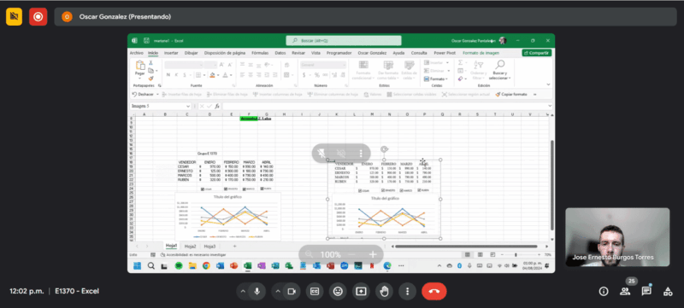684x308 pixels.
Task: Uncheck the RUBEN checkbox in worksheet
Action: [x=262, y=189]
